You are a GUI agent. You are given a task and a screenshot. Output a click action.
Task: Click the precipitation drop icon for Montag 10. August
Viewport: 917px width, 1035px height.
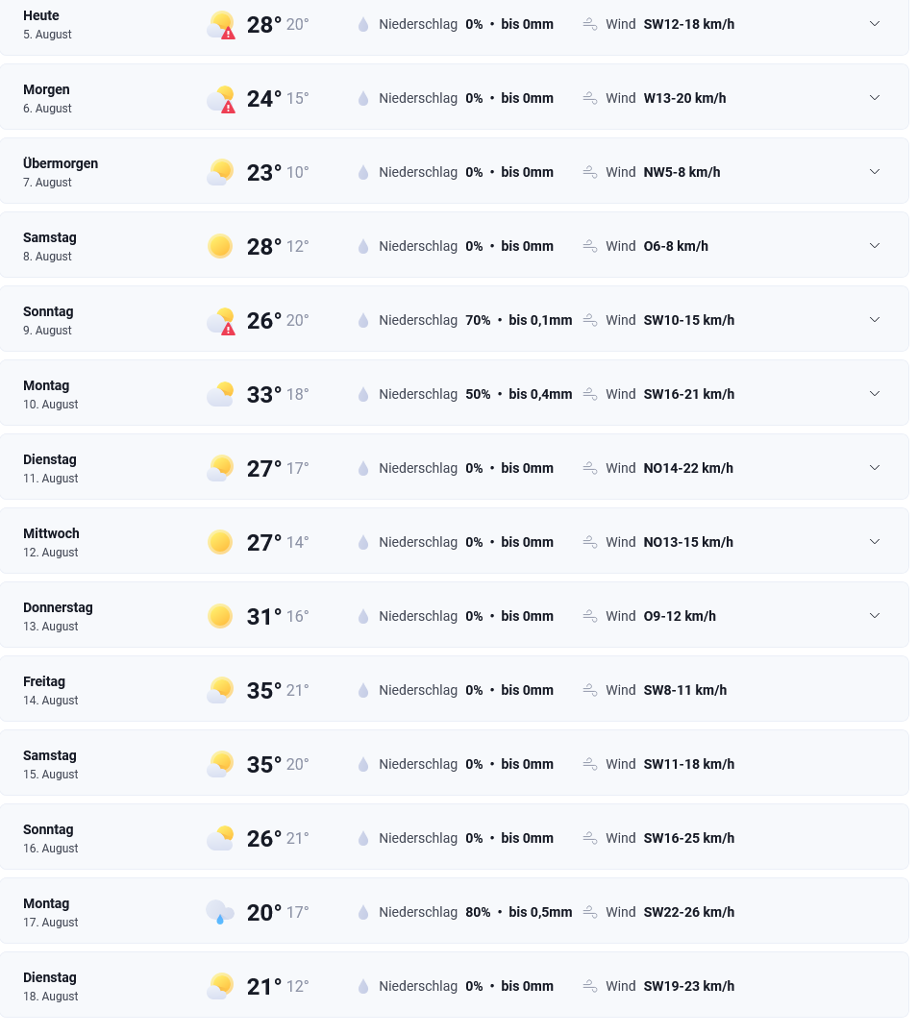[x=363, y=395]
